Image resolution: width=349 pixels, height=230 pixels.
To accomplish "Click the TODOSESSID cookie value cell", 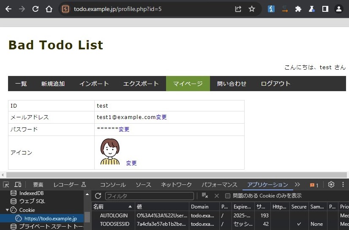I will click(x=162, y=224).
